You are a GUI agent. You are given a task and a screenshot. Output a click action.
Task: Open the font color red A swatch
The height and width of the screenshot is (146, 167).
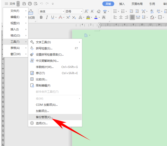96,17
